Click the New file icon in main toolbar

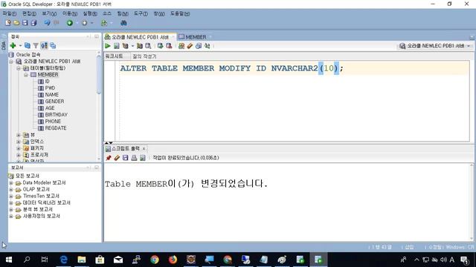[x=8, y=23]
